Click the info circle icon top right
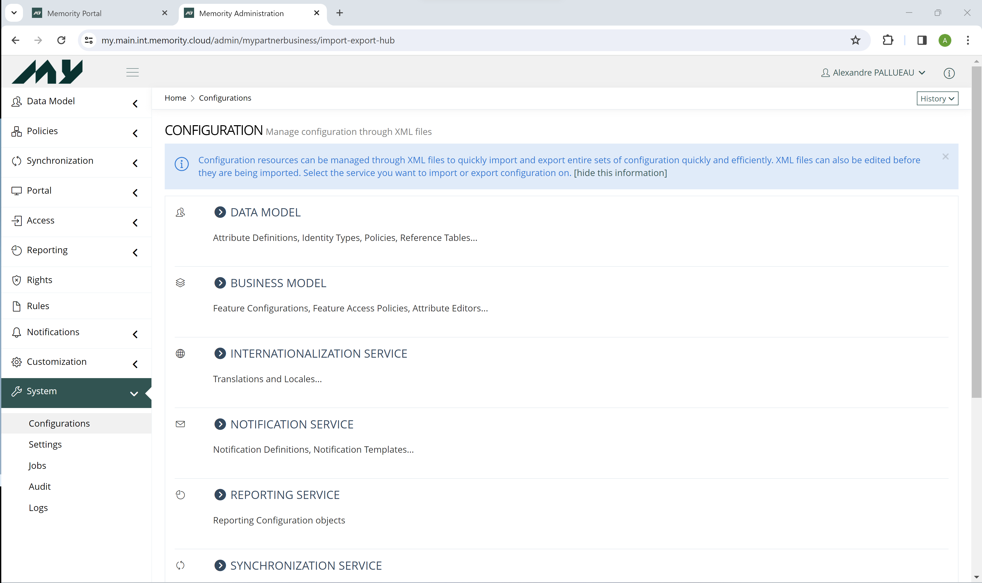The image size is (982, 583). 949,73
